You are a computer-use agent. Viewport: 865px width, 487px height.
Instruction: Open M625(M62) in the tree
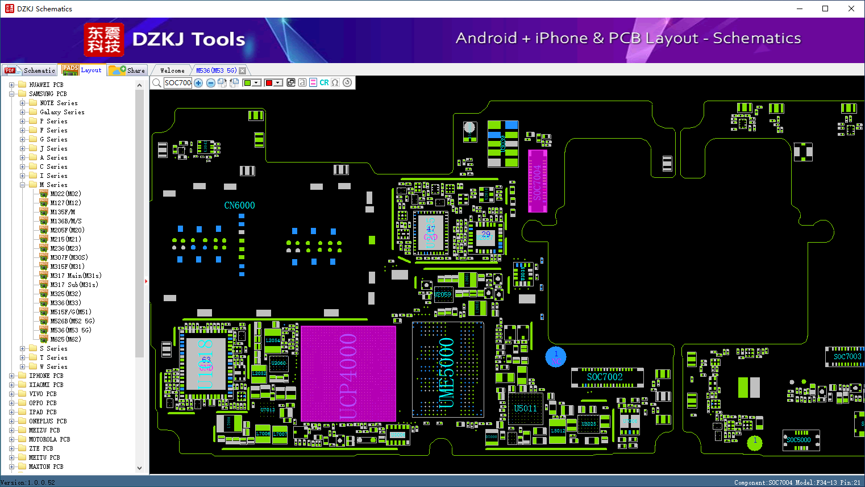tap(66, 339)
